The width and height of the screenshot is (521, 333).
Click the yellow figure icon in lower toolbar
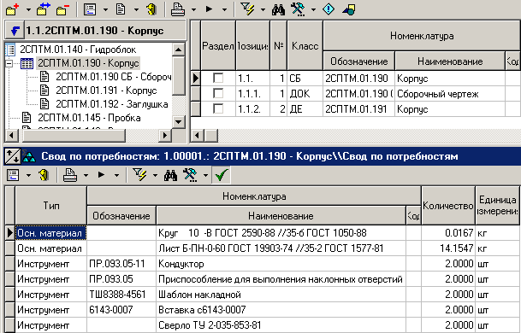pyautogui.click(x=44, y=175)
